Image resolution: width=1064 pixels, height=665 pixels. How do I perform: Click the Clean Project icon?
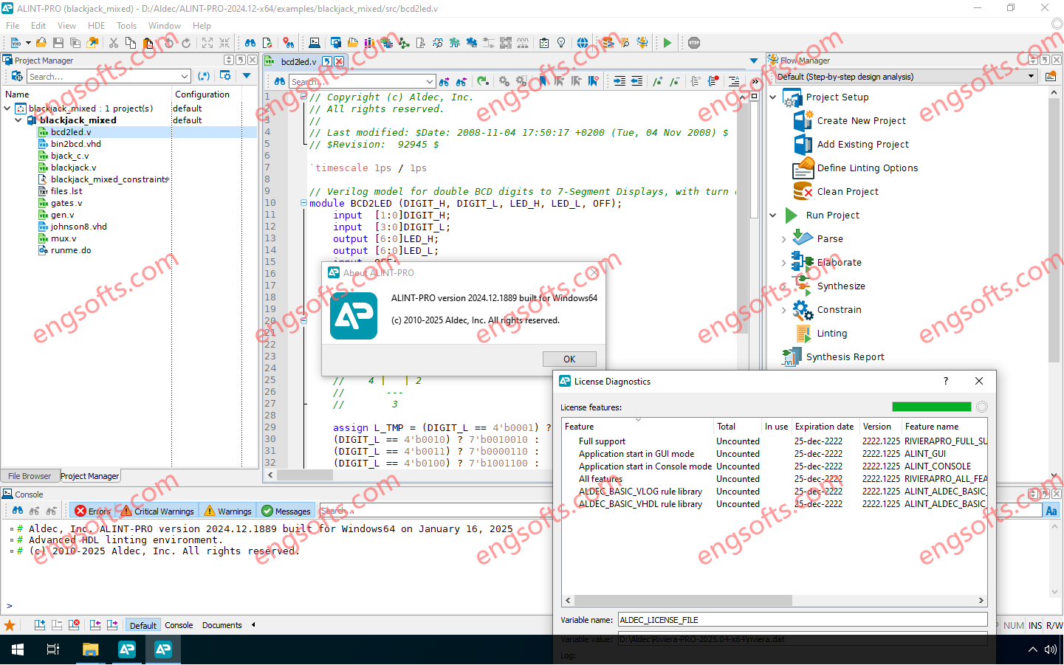(x=803, y=191)
